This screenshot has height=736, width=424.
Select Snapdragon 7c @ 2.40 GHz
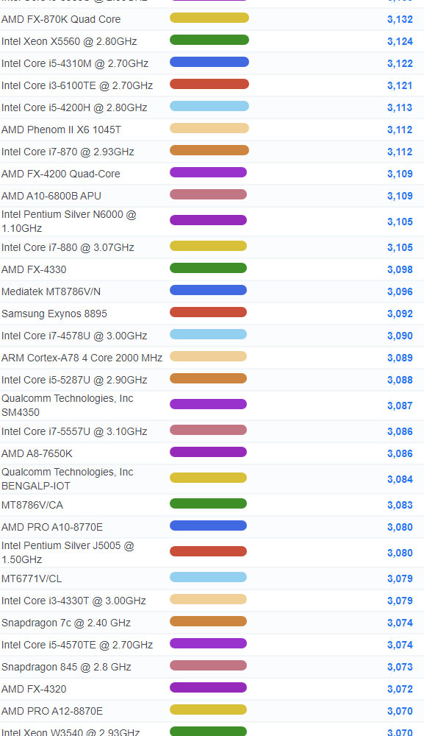point(66,623)
